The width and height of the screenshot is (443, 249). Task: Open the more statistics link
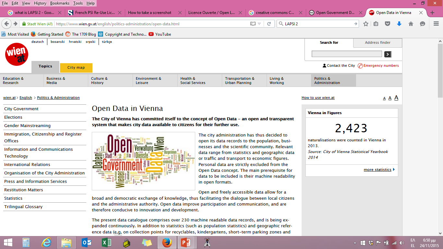[x=377, y=170]
